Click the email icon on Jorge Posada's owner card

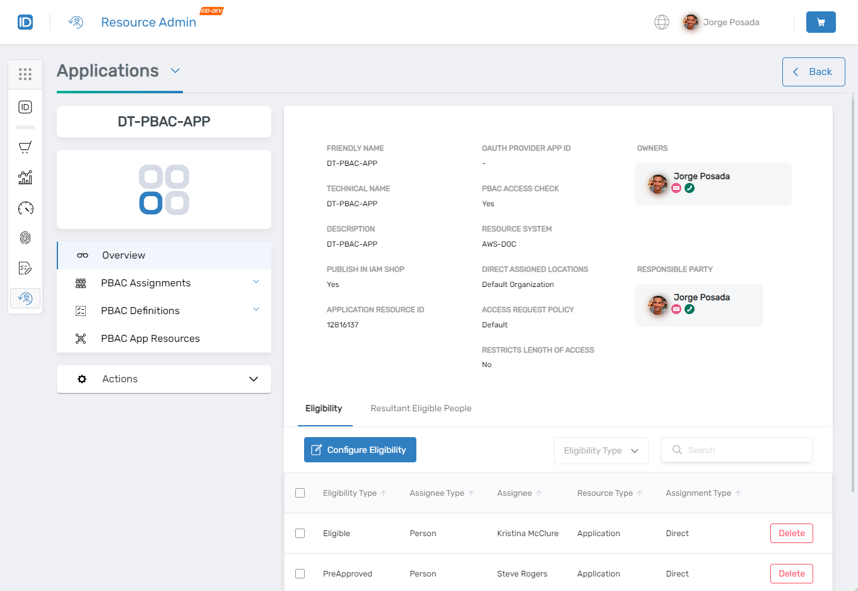(676, 187)
